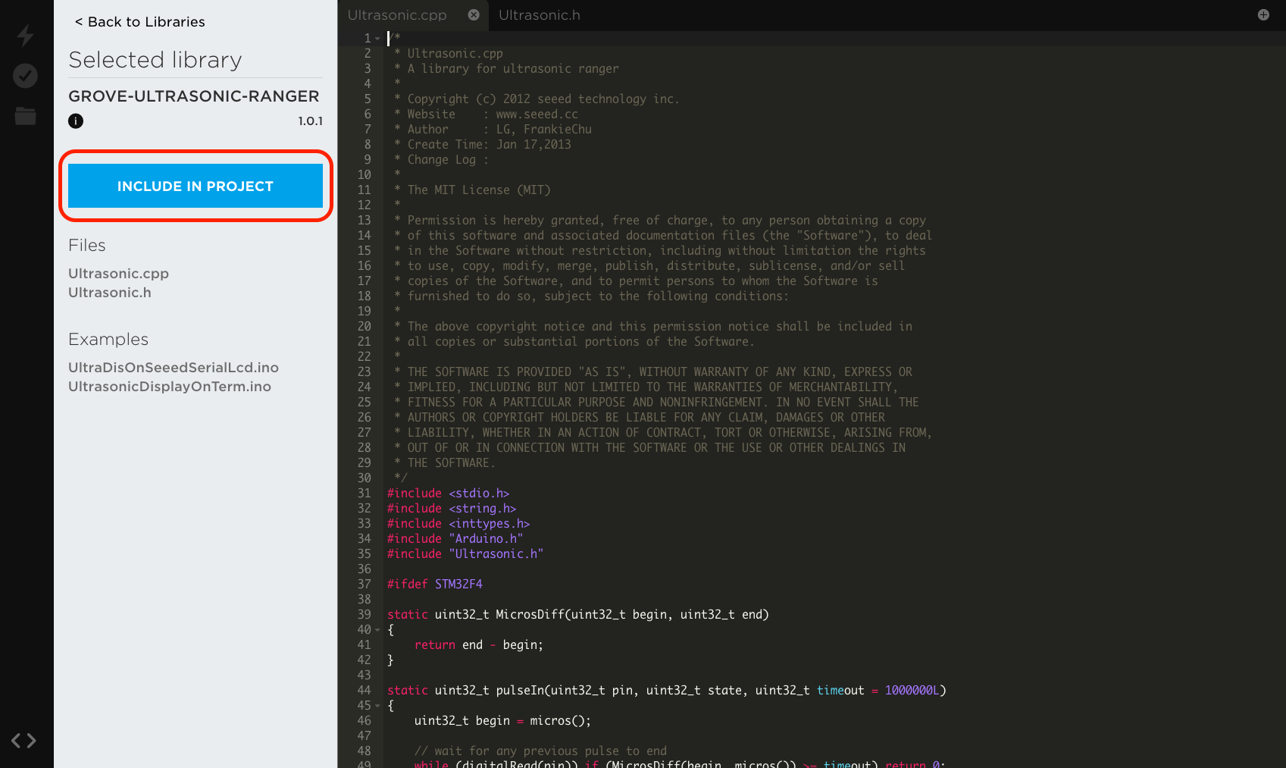Click the Flash lightning bolt icon

coord(26,35)
